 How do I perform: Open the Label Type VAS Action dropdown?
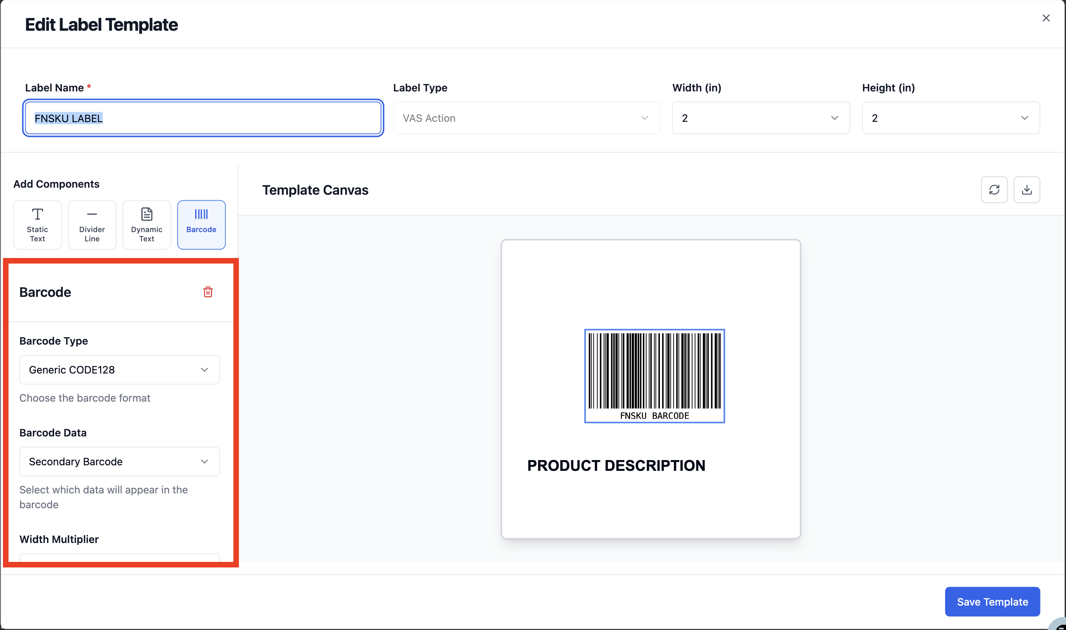point(526,118)
